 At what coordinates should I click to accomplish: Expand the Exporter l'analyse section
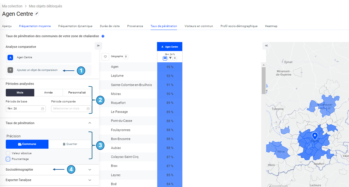click(90, 180)
